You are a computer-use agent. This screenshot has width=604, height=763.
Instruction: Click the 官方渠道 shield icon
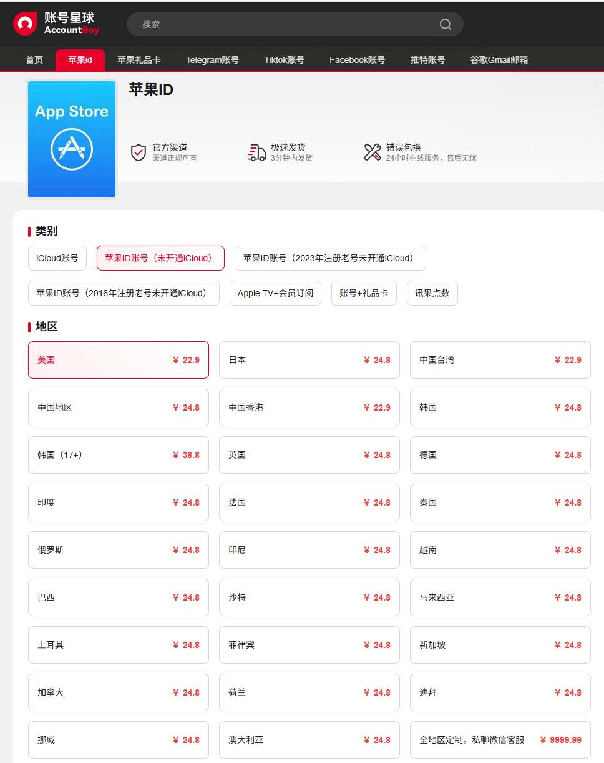coord(139,152)
